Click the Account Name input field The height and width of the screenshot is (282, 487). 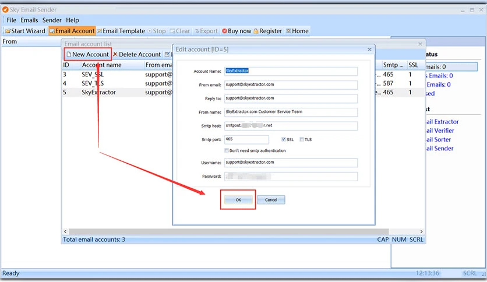point(291,71)
